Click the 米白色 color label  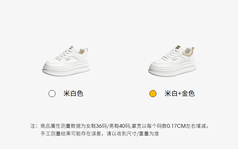(73, 93)
